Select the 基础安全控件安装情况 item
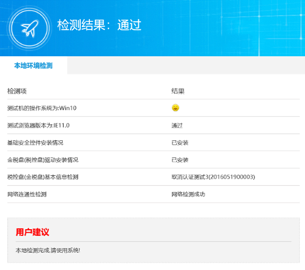The image size is (305, 270). click(35, 142)
